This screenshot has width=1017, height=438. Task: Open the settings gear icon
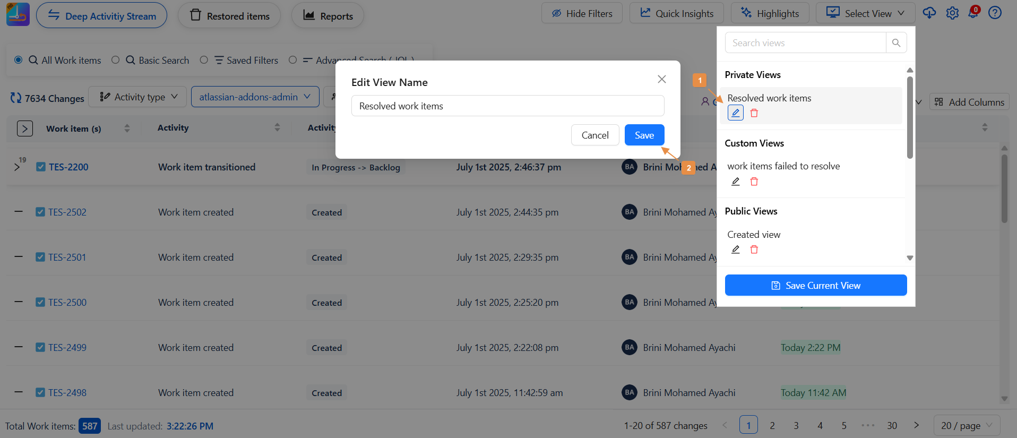pos(952,13)
